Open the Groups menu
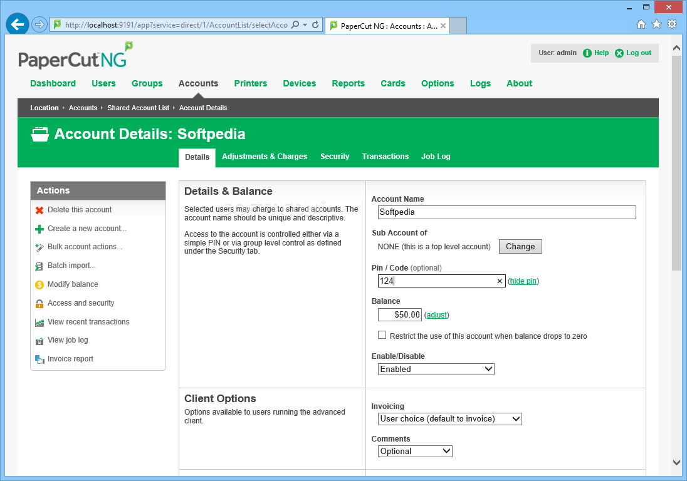The height and width of the screenshot is (481, 687). 147,83
